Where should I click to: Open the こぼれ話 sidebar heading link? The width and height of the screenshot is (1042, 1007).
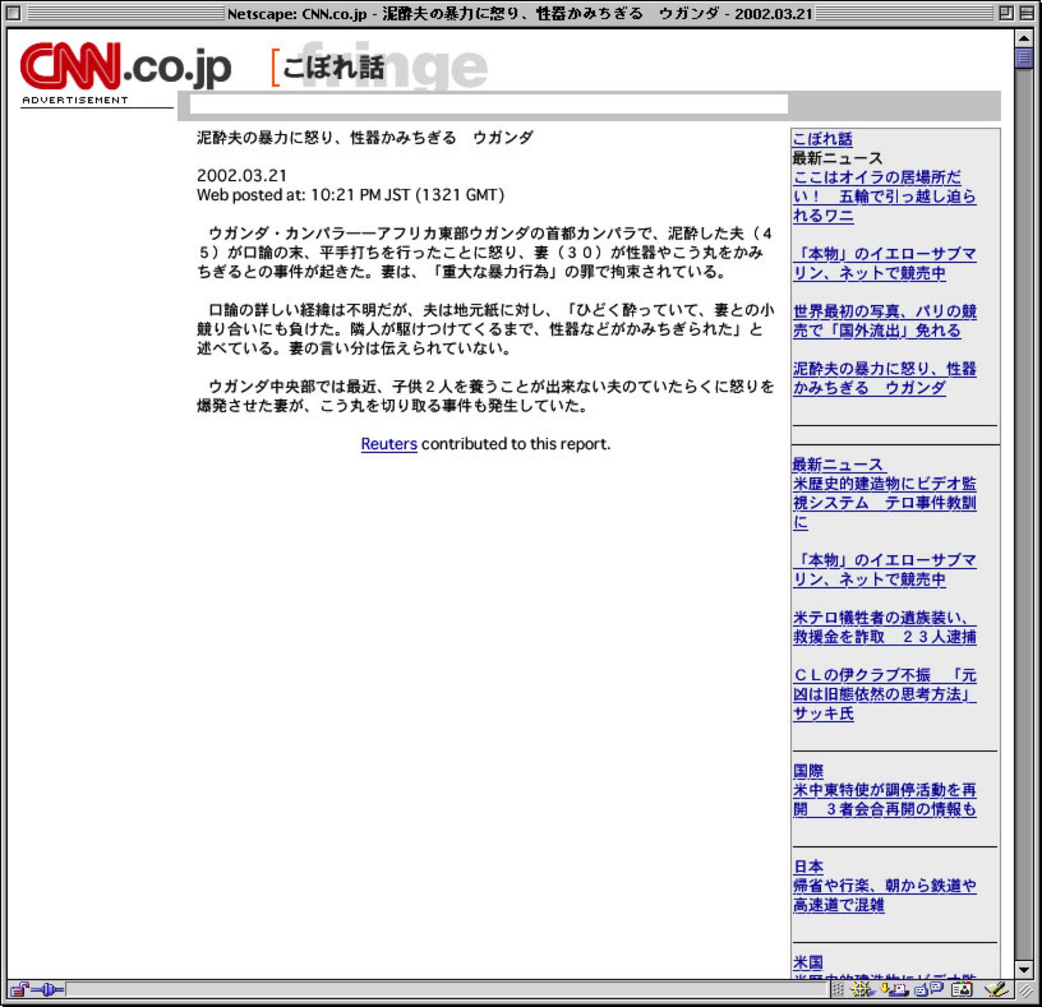tap(822, 139)
